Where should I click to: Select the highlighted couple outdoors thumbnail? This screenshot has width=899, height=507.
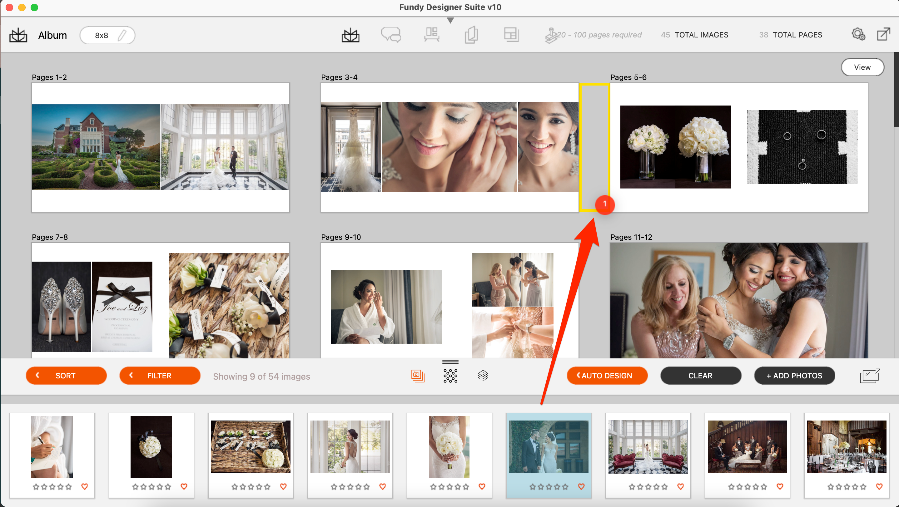click(549, 447)
